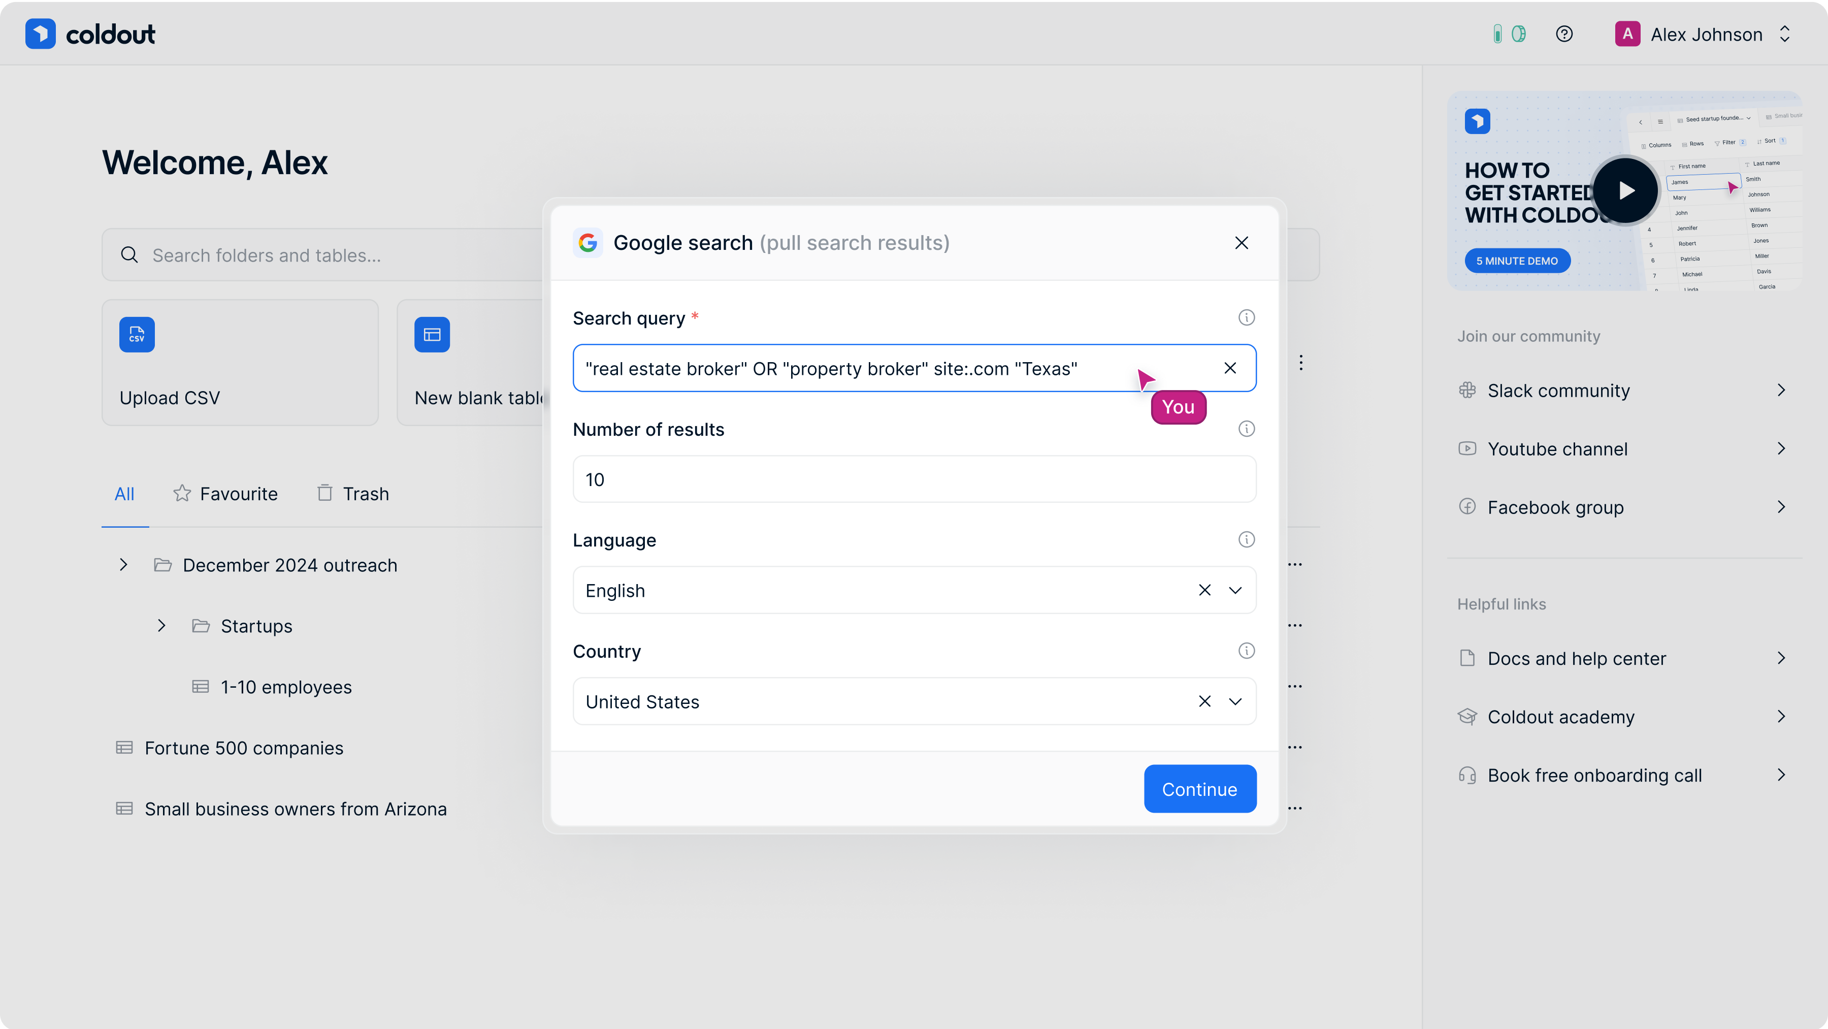The height and width of the screenshot is (1029, 1828).
Task: Click the help question mark icon
Action: point(1564,34)
